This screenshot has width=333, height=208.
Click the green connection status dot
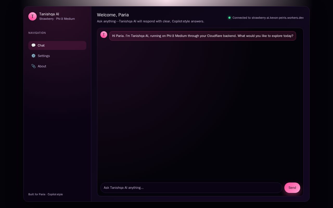point(229,18)
